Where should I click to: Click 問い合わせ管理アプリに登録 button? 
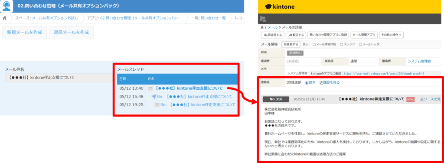coord(328,35)
